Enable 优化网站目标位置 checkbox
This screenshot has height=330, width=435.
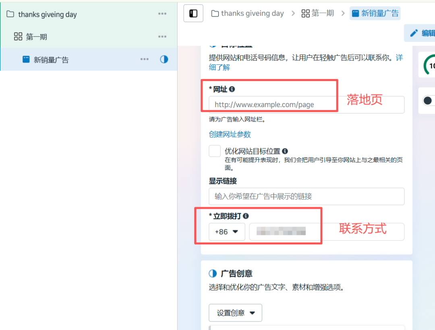(x=215, y=151)
